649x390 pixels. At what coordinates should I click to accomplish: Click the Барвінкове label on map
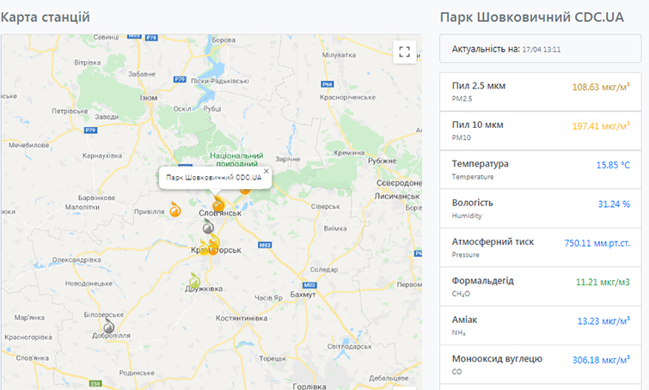tap(96, 198)
